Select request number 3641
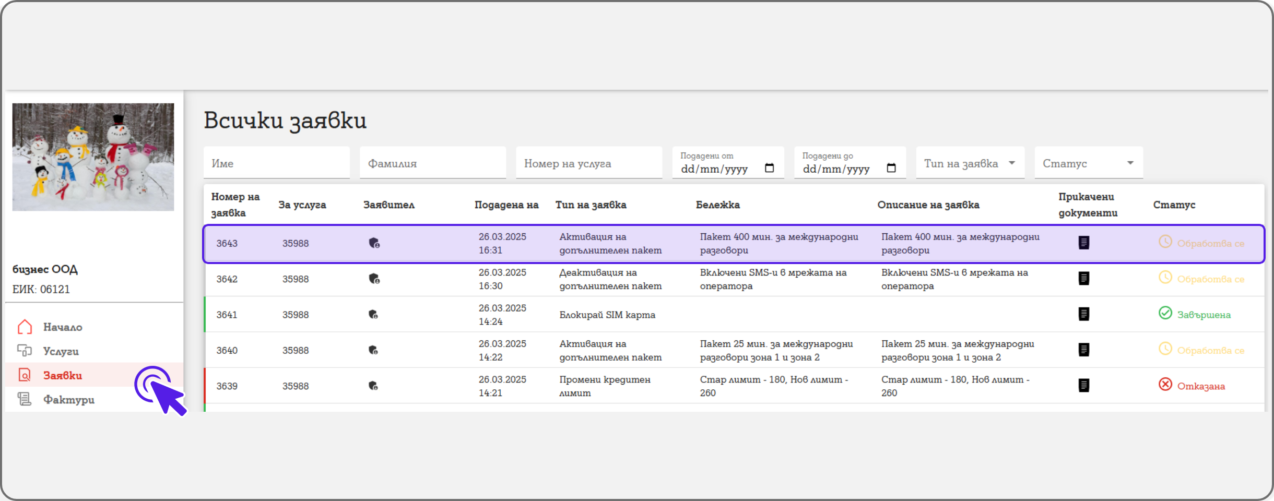Image resolution: width=1274 pixels, height=501 pixels. (227, 315)
